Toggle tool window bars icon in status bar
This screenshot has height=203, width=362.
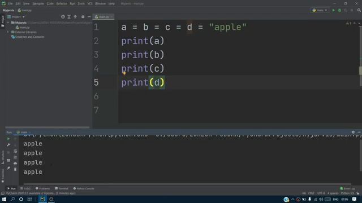(2, 193)
